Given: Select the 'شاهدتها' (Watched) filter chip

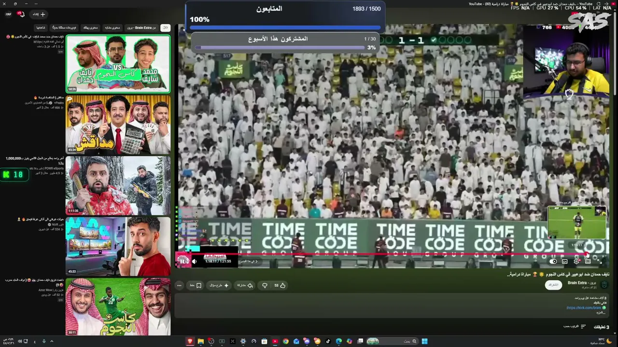Looking at the screenshot, I should 41,27.
